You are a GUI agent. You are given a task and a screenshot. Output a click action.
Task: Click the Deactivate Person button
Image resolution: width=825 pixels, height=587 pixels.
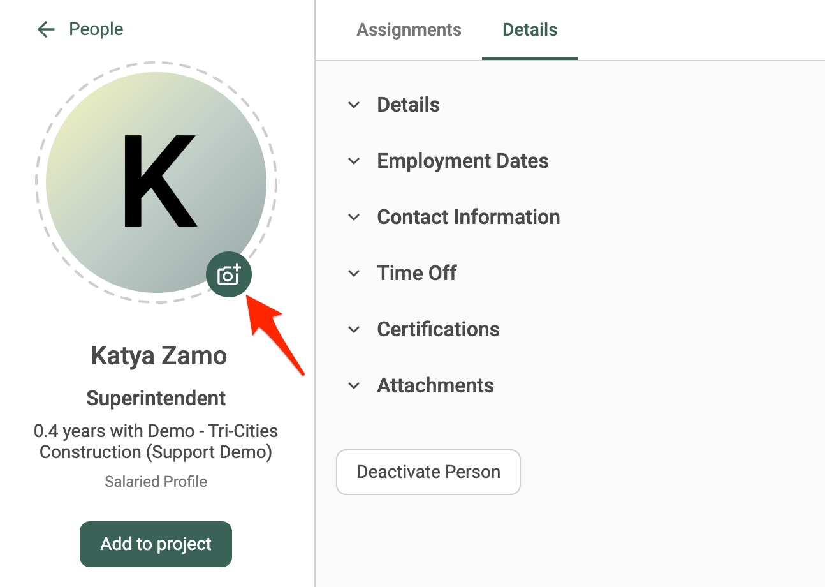point(428,472)
